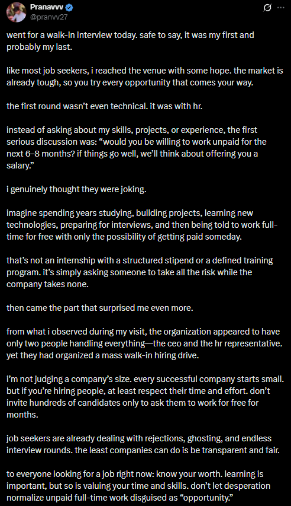Select the 'imagine spending years studying' paragraph
Screen dimensions: 291x506
(x=142, y=225)
